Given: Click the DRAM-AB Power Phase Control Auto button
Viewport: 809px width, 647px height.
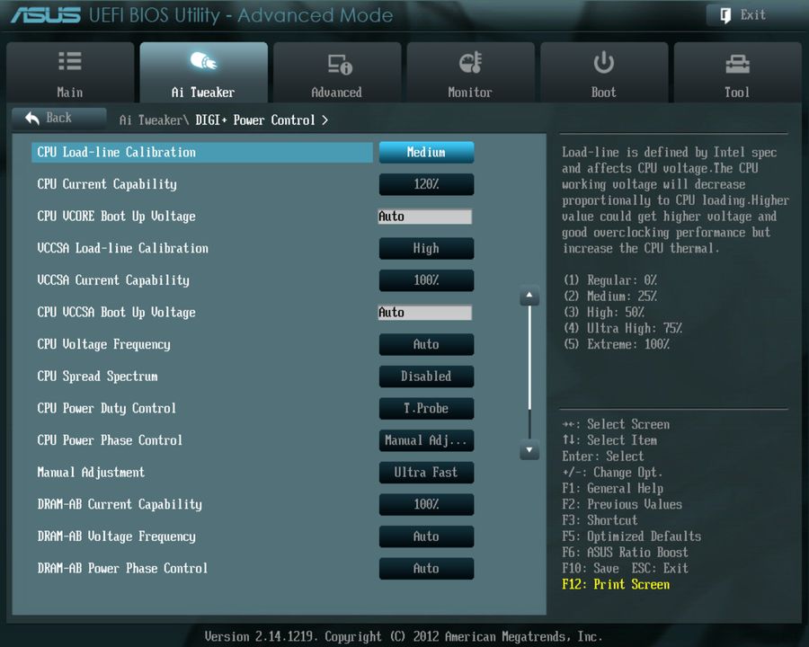Looking at the screenshot, I should pyautogui.click(x=426, y=568).
